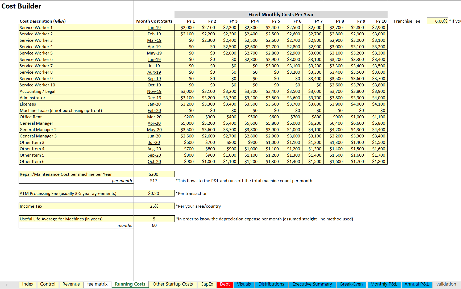461x289 pixels.
Task: Click the Repair/Maintenance $200 cost cell
Action: coord(154,174)
